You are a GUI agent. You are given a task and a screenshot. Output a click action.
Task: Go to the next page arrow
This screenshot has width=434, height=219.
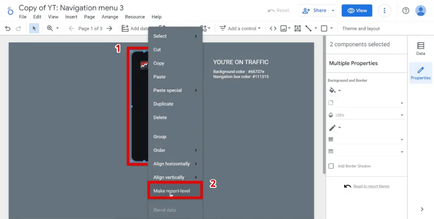click(x=110, y=28)
